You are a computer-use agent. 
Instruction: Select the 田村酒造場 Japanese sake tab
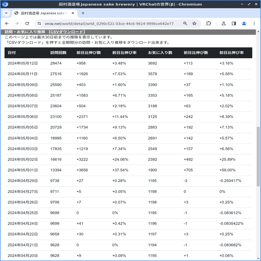coord(44,13)
